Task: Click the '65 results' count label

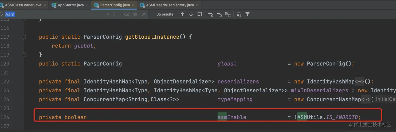Action: point(165,14)
